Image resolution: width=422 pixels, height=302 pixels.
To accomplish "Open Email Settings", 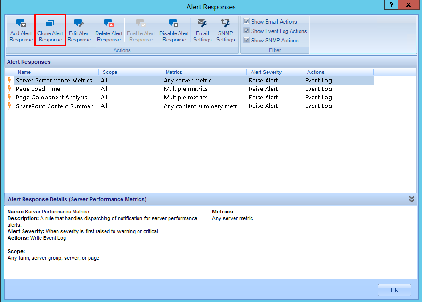I will click(202, 24).
